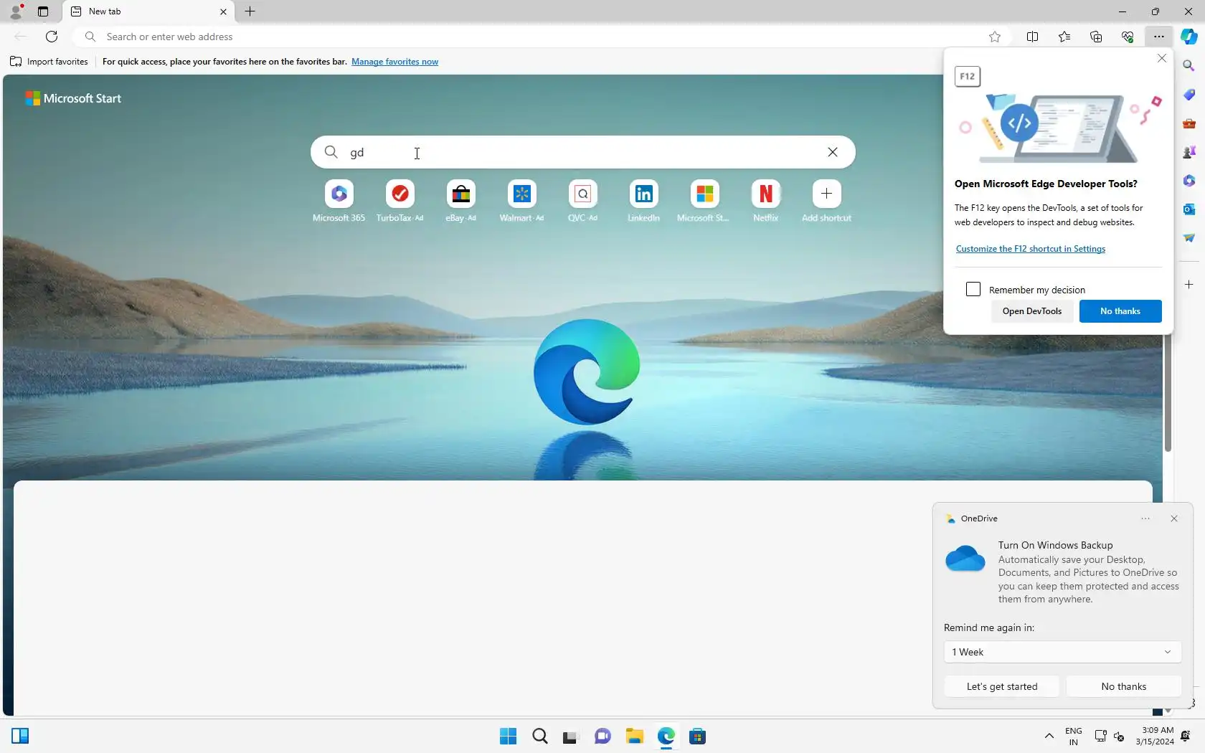Click No thanks in the DevTools prompt

coord(1120,311)
